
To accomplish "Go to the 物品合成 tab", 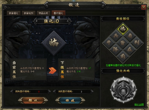I will 43,13.
